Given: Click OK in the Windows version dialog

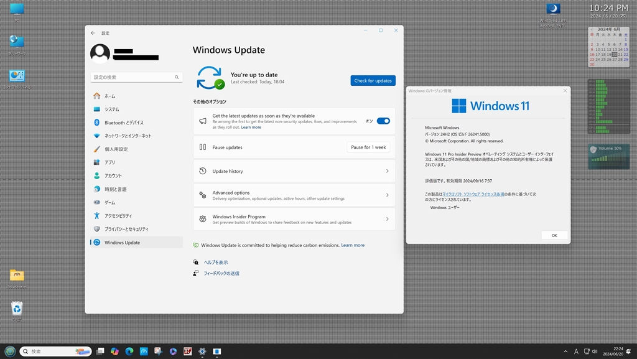Looking at the screenshot, I should coord(554,235).
